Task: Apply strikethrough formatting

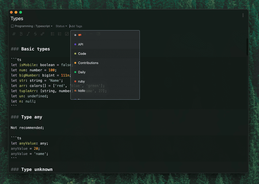Action: [35, 34]
